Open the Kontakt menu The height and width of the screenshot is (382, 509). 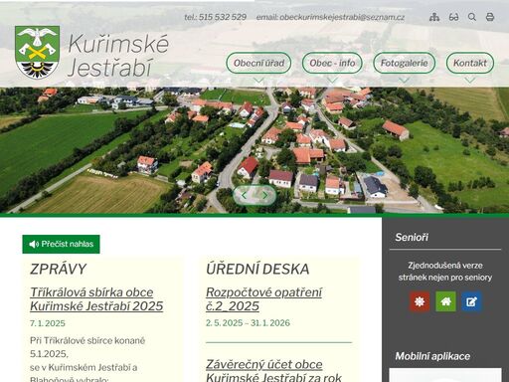tap(470, 63)
